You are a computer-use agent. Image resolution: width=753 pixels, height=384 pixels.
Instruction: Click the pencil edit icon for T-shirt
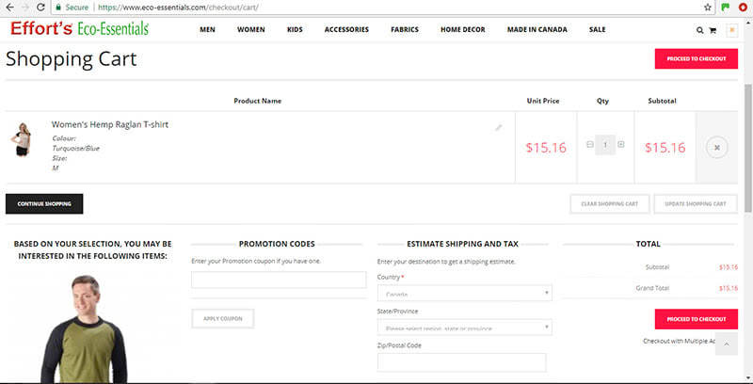499,127
